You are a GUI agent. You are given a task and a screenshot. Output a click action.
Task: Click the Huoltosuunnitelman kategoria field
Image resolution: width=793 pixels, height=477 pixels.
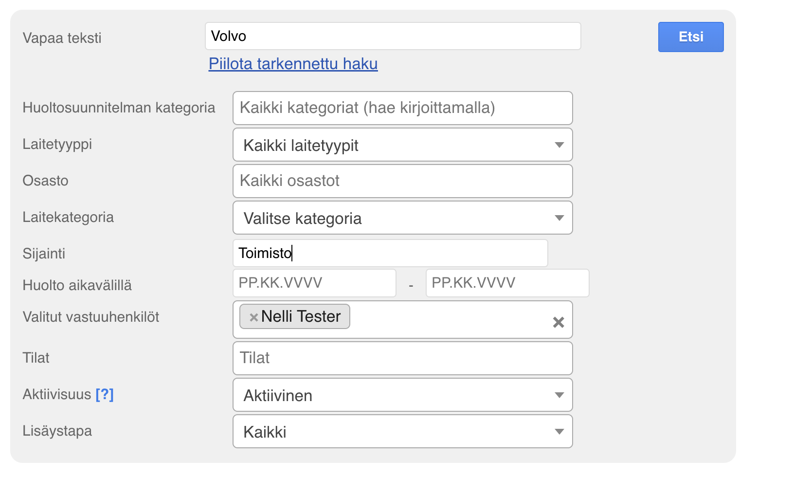tap(402, 108)
